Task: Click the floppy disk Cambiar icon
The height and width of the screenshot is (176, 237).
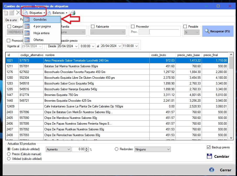Action: pyautogui.click(x=209, y=156)
